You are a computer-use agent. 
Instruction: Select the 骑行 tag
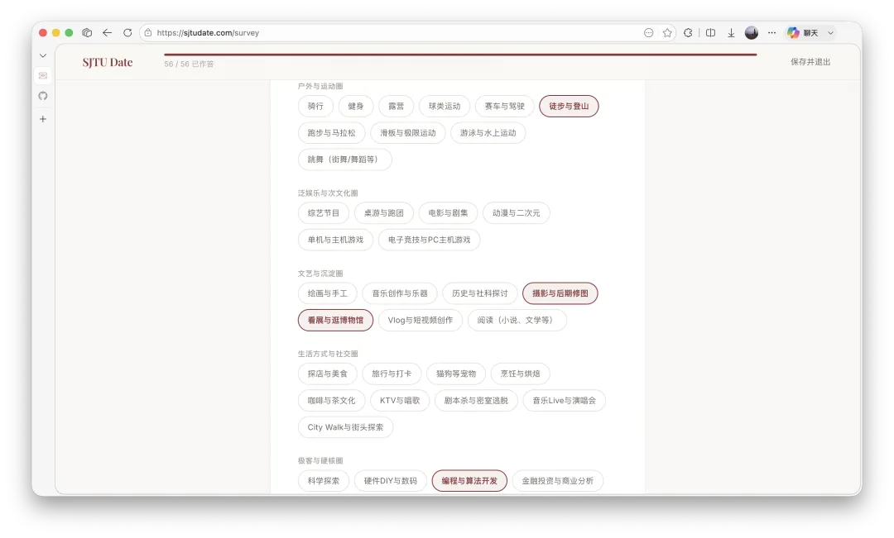click(x=315, y=107)
